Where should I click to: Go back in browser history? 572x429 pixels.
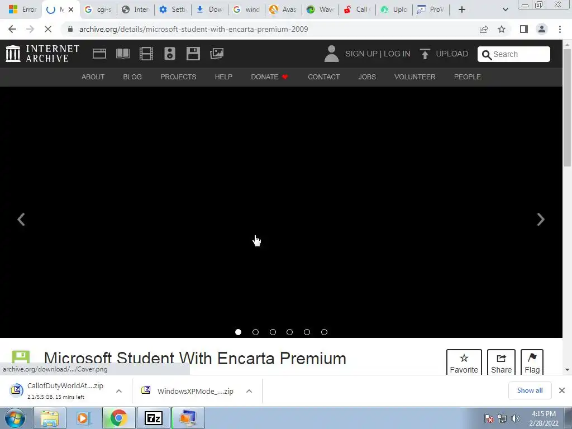12,29
